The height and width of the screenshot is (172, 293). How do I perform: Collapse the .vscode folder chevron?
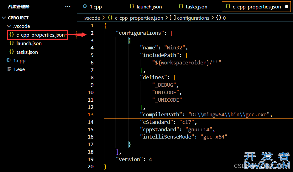click(9, 26)
